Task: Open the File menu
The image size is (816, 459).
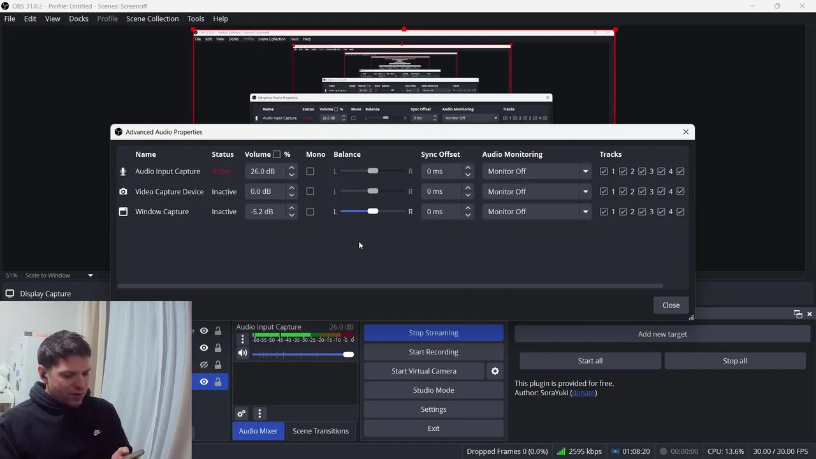Action: (10, 18)
